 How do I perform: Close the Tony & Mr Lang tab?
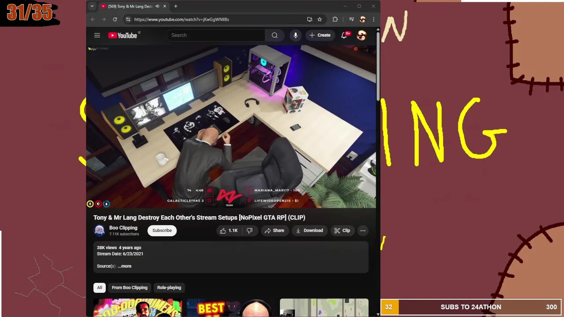[165, 6]
